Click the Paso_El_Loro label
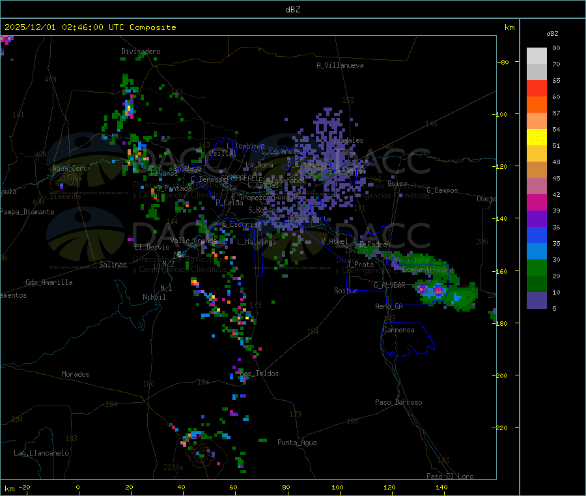Screen dimensions: 586x496 point(451,476)
